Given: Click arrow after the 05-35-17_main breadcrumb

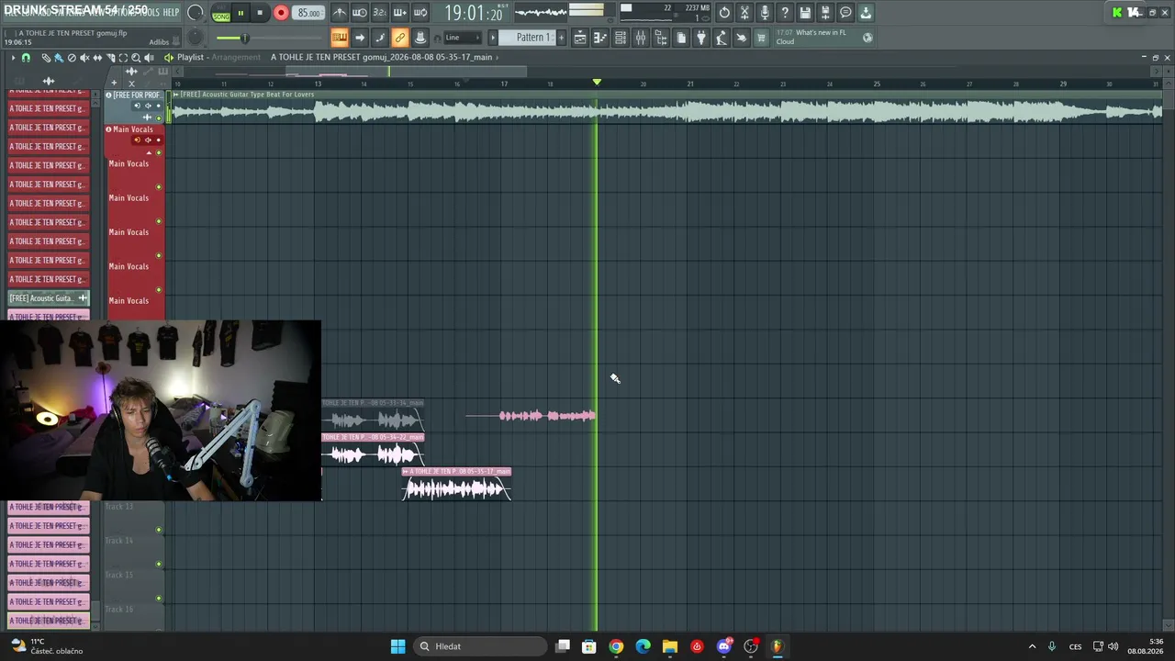Looking at the screenshot, I should (x=498, y=57).
